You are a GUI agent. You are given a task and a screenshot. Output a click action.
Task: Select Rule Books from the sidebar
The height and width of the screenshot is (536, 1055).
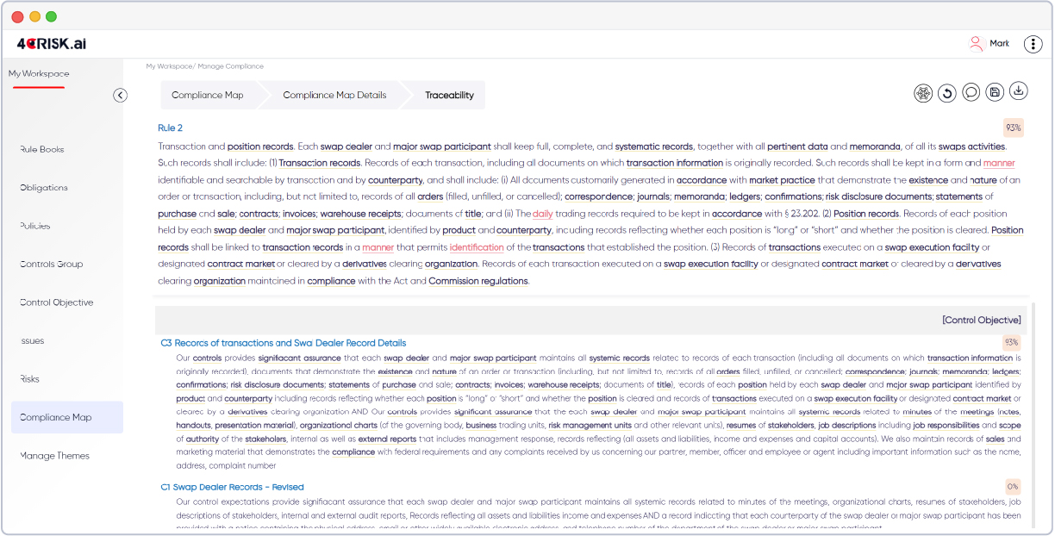41,148
